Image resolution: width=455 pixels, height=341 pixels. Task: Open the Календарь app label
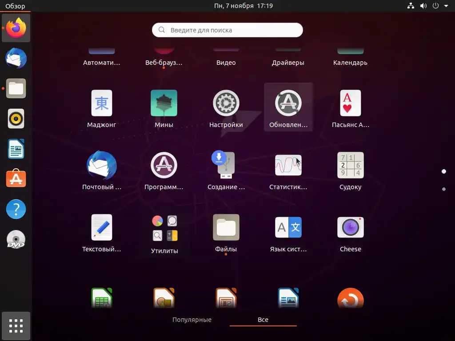pos(350,63)
